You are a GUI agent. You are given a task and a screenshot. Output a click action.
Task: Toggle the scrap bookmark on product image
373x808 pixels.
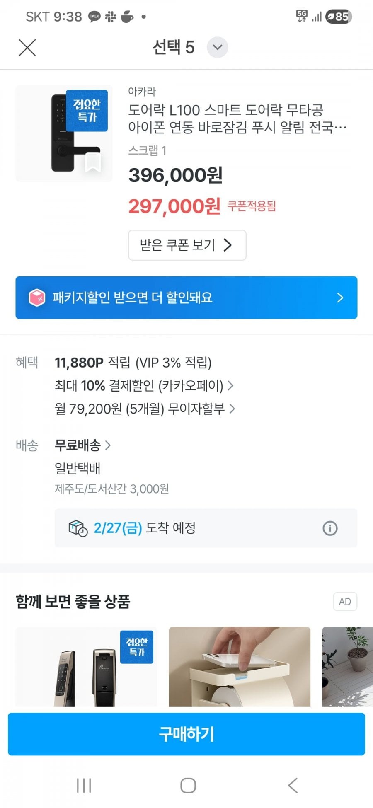pyautogui.click(x=92, y=162)
